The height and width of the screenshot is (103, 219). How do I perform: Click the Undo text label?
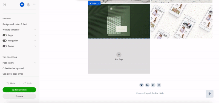click(x=13, y=83)
